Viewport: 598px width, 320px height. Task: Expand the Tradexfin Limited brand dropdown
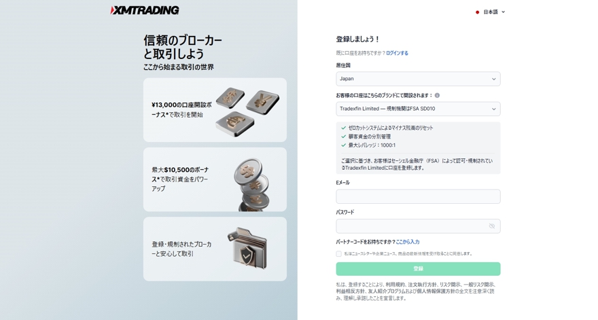point(418,109)
